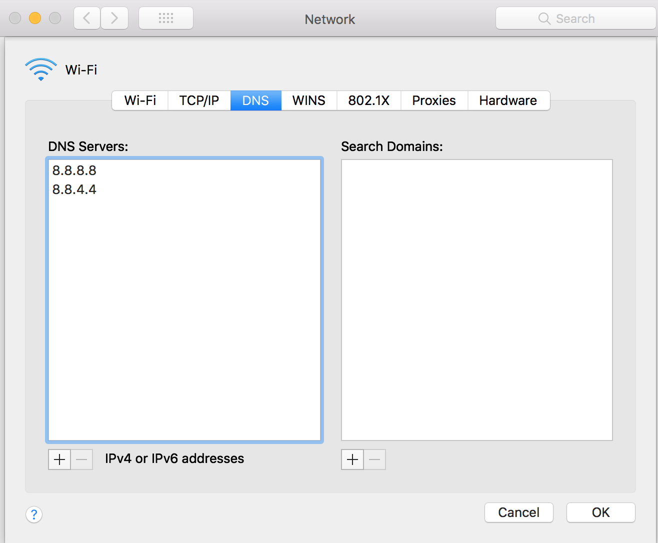This screenshot has width=658, height=543.
Task: Remove DNS server with minus button
Action: pyautogui.click(x=81, y=459)
